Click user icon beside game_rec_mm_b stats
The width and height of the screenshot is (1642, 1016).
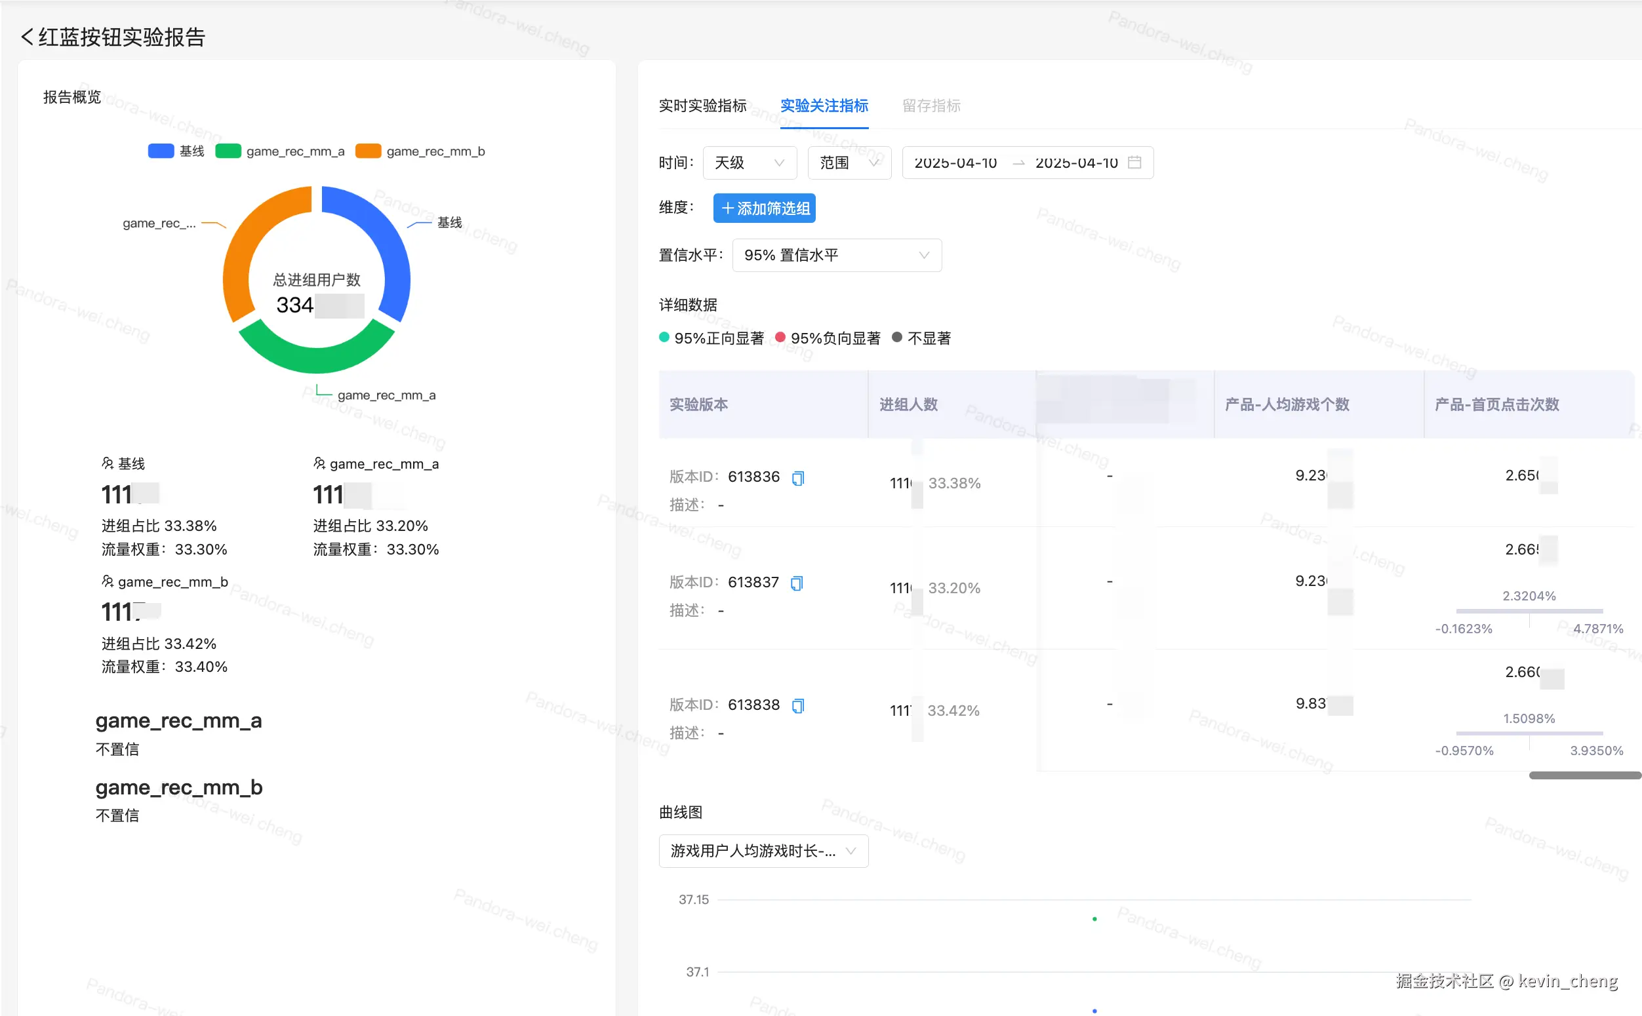point(108,581)
